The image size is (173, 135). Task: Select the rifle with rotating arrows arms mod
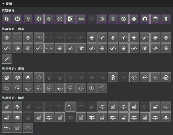pos(166,77)
